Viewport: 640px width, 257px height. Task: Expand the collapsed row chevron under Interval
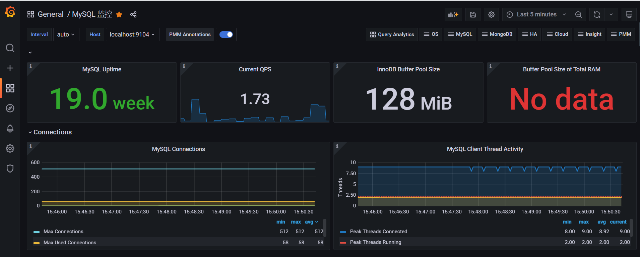coord(30,52)
